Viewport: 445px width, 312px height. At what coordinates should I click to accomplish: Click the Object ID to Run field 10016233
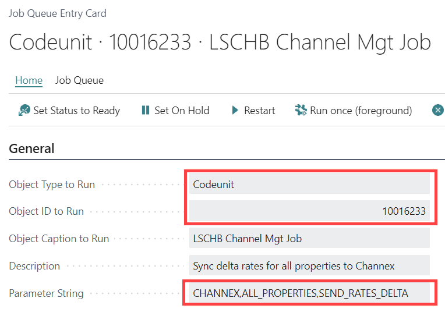point(309,211)
